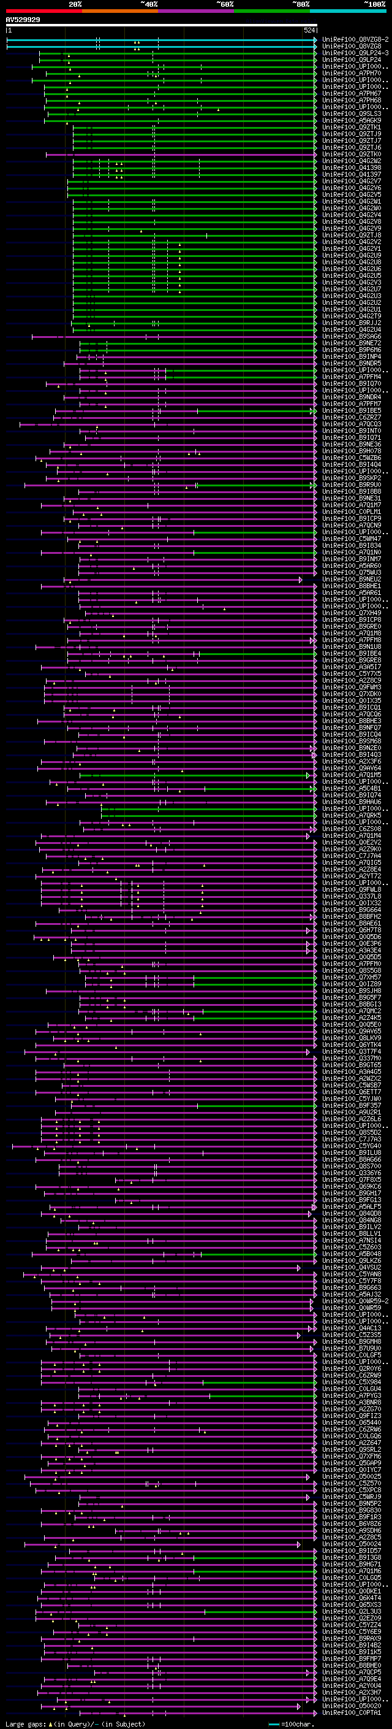
Task: Click the UniRef100_A7PH67 label
Action: tap(352, 94)
